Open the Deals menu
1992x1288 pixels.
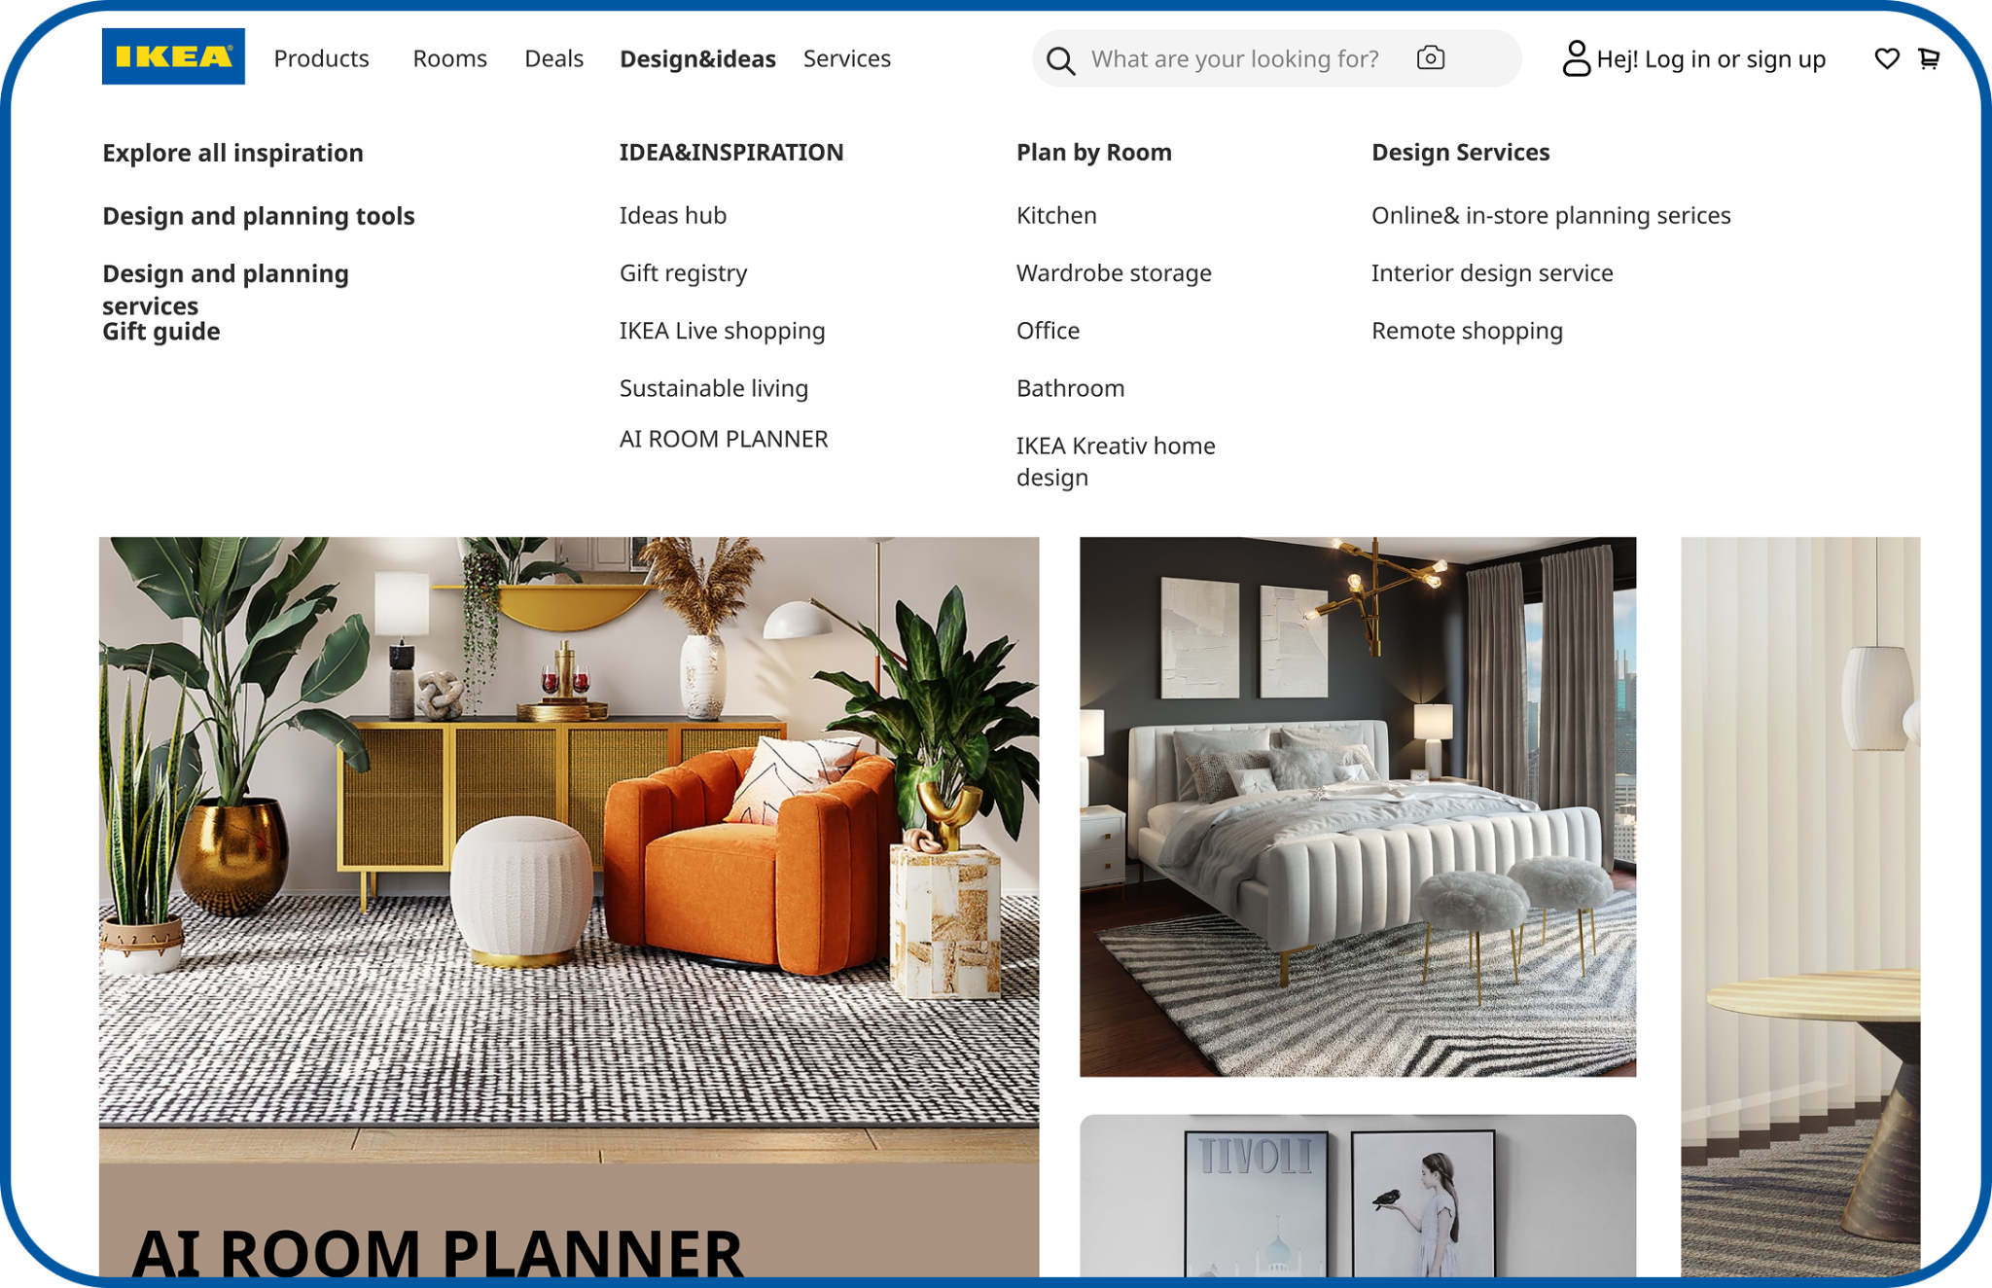553,58
